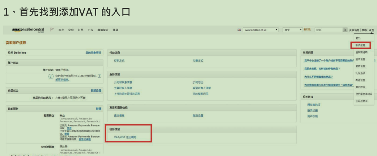The image size is (377, 156).
Task: Open 假期设置 link
Action: point(96,91)
